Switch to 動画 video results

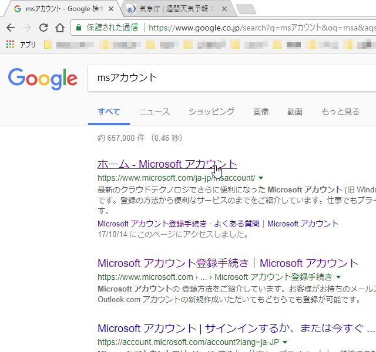pos(295,112)
